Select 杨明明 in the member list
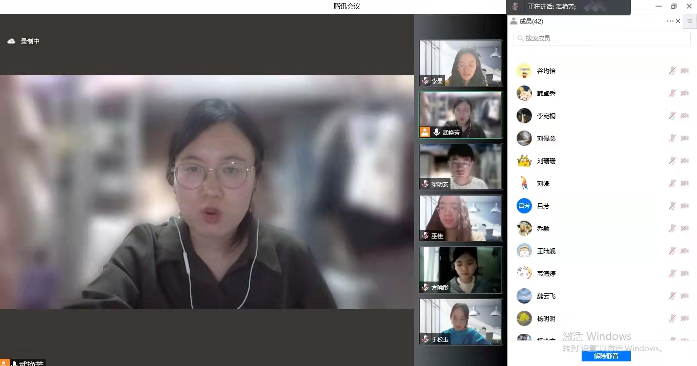This screenshot has width=697, height=366. point(546,318)
